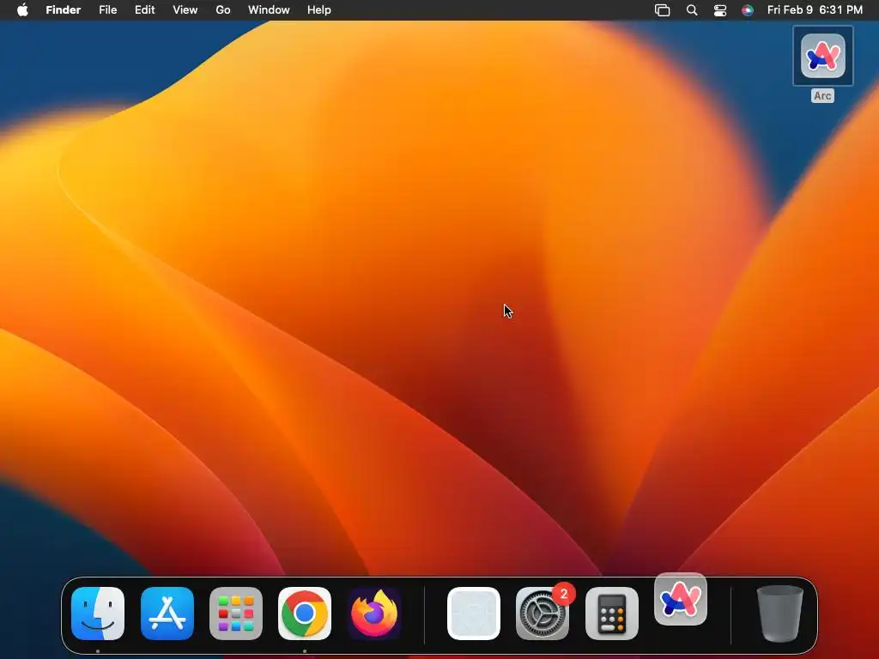Select the Arc icon on the desktop
Image resolution: width=879 pixels, height=659 pixels.
823,56
